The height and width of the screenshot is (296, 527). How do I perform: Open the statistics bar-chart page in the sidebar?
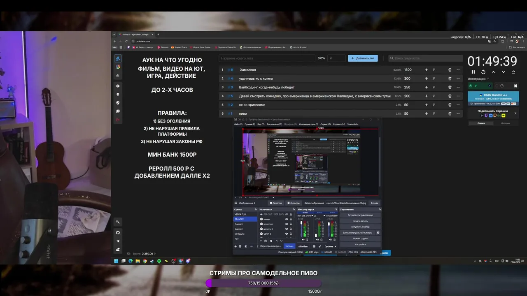click(118, 75)
